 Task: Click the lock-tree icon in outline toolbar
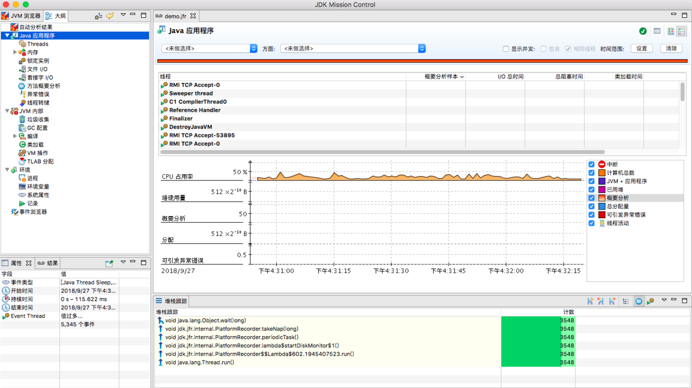[x=98, y=16]
